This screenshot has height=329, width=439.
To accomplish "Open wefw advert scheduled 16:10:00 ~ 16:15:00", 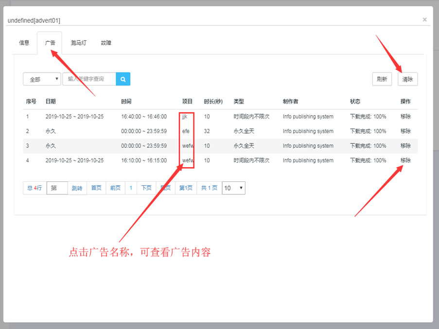I will (x=187, y=160).
